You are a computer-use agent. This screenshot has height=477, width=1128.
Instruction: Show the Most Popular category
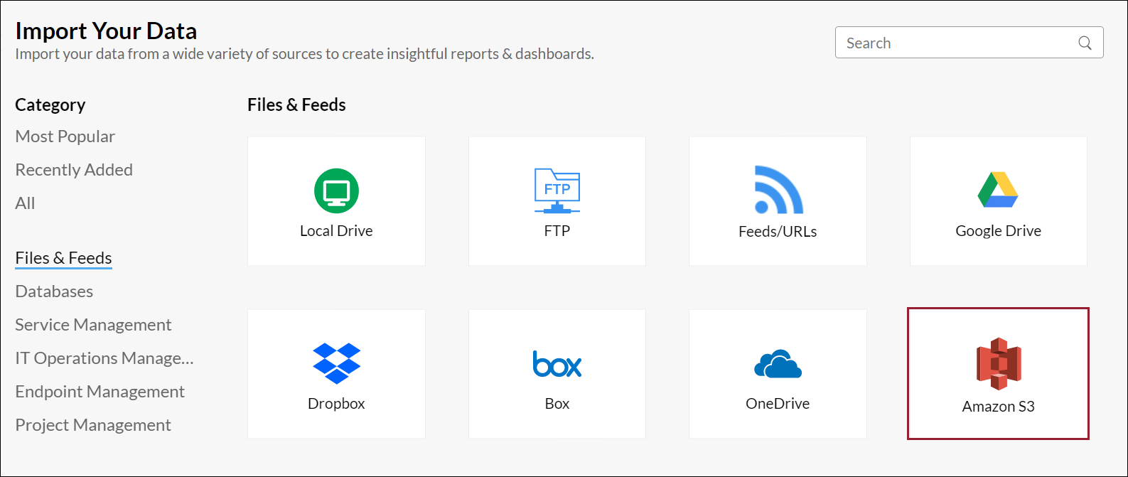[x=65, y=136]
